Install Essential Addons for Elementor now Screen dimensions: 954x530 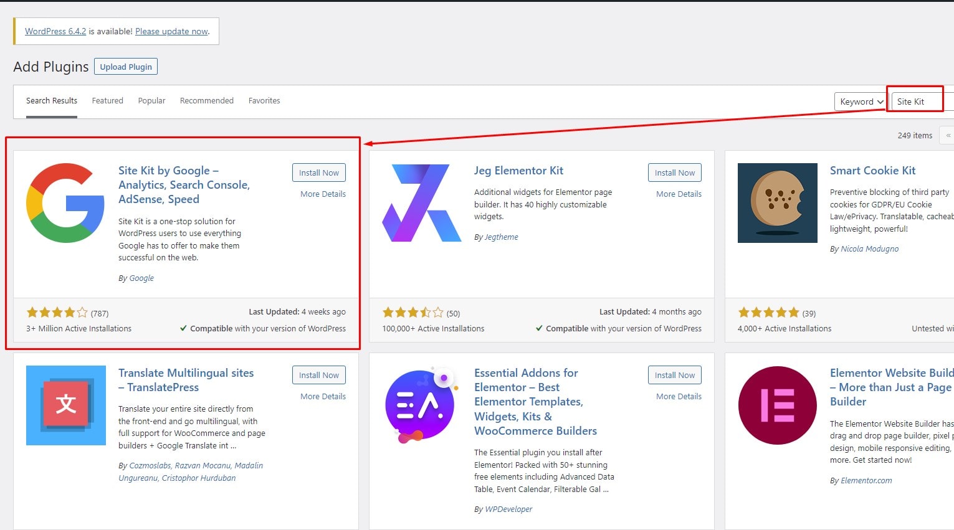pyautogui.click(x=675, y=375)
